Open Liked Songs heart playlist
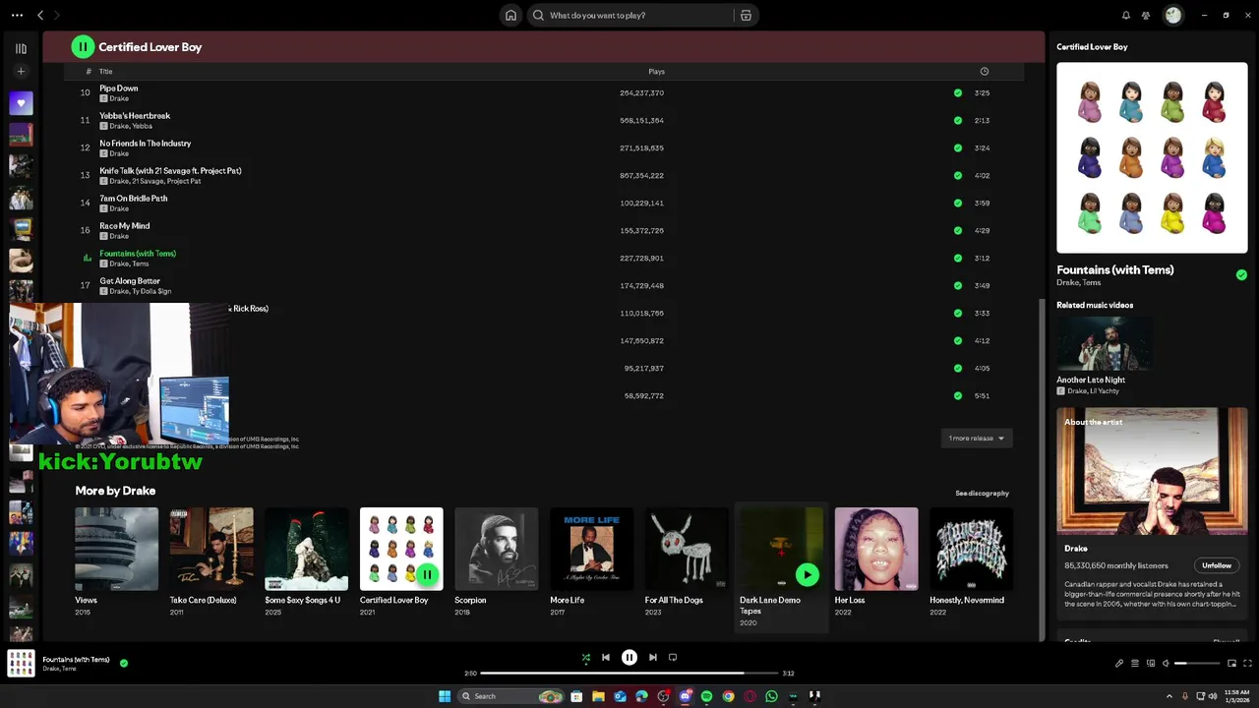This screenshot has width=1259, height=708. point(21,103)
